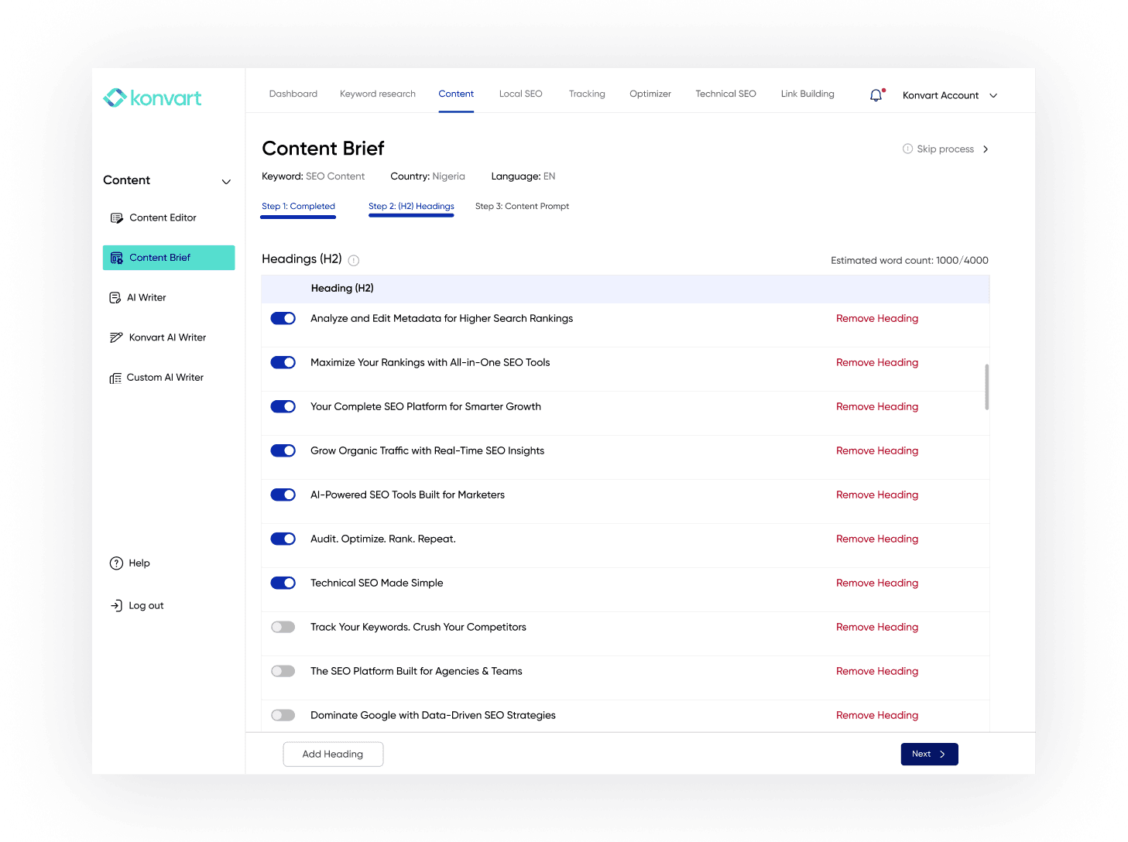The width and height of the screenshot is (1128, 842).
Task: Click the Add Heading button
Action: (333, 754)
